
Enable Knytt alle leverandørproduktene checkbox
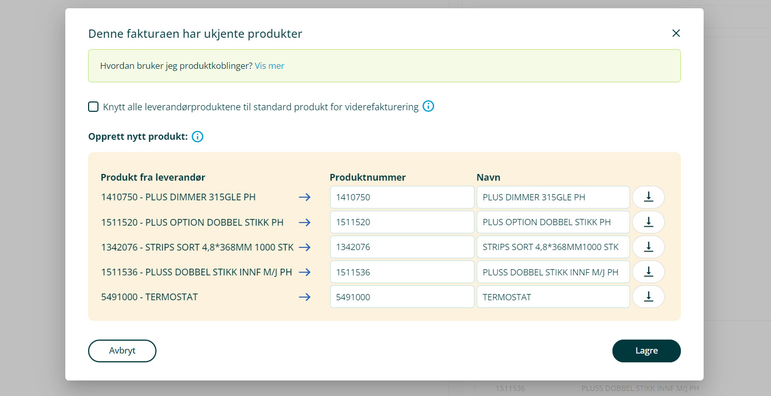(x=93, y=107)
